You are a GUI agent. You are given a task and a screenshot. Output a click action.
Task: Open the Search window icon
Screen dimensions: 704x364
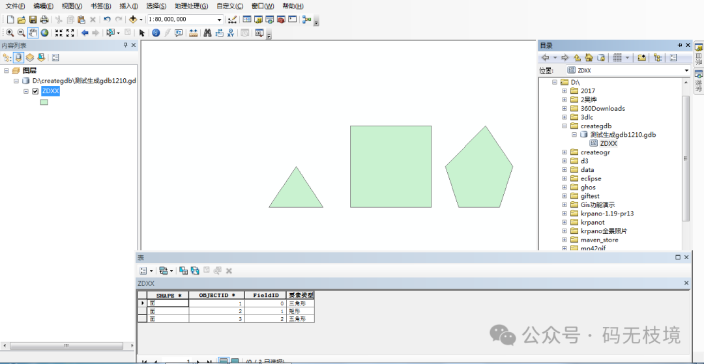point(269,20)
